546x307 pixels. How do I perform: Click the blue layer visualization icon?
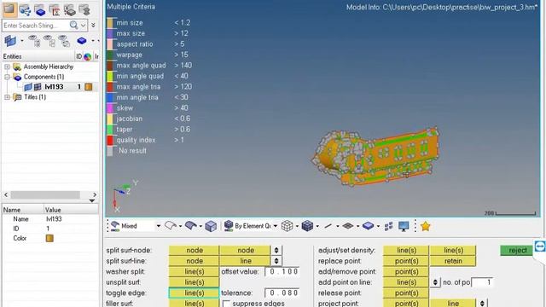[368, 226]
